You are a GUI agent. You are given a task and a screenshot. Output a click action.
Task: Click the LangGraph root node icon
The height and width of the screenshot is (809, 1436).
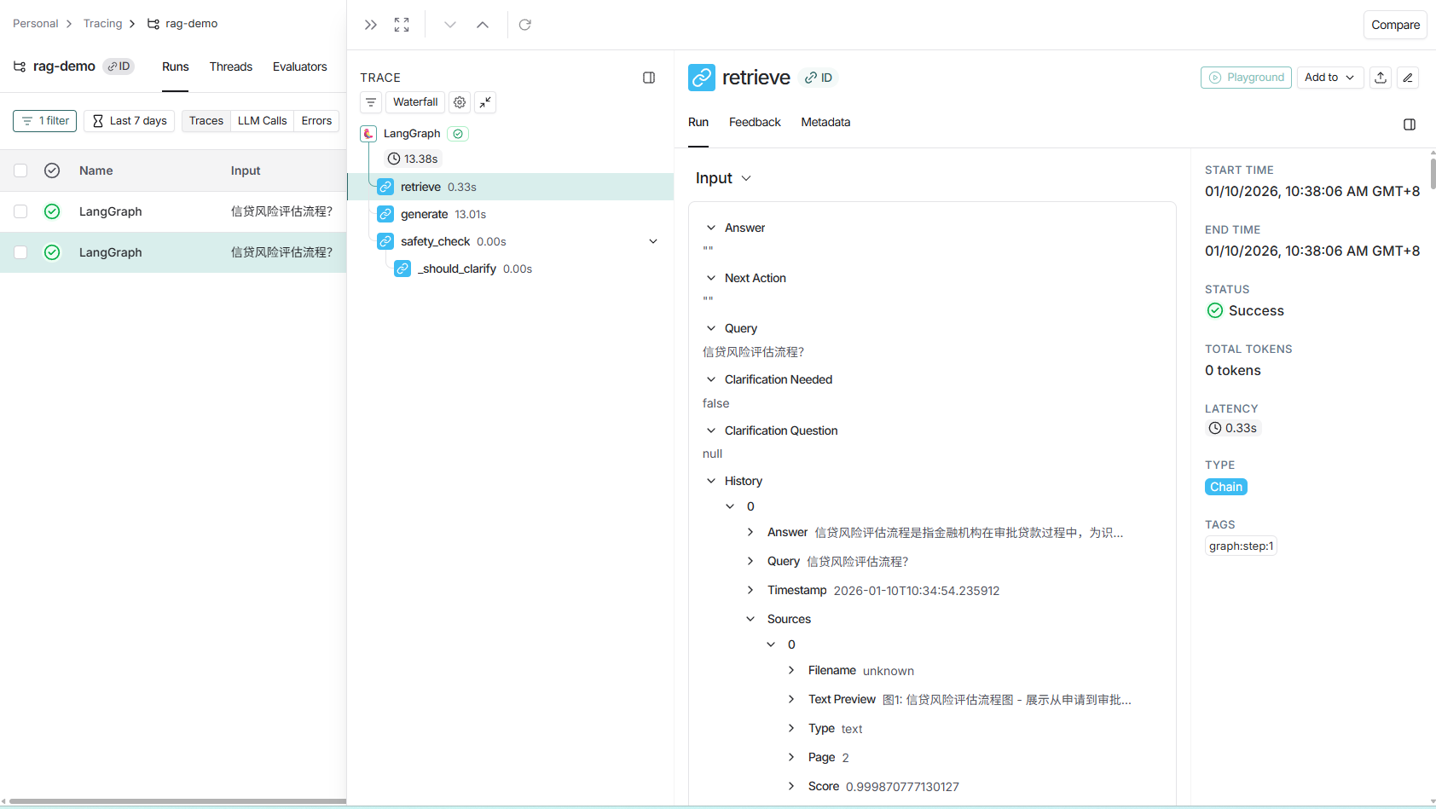coord(368,134)
